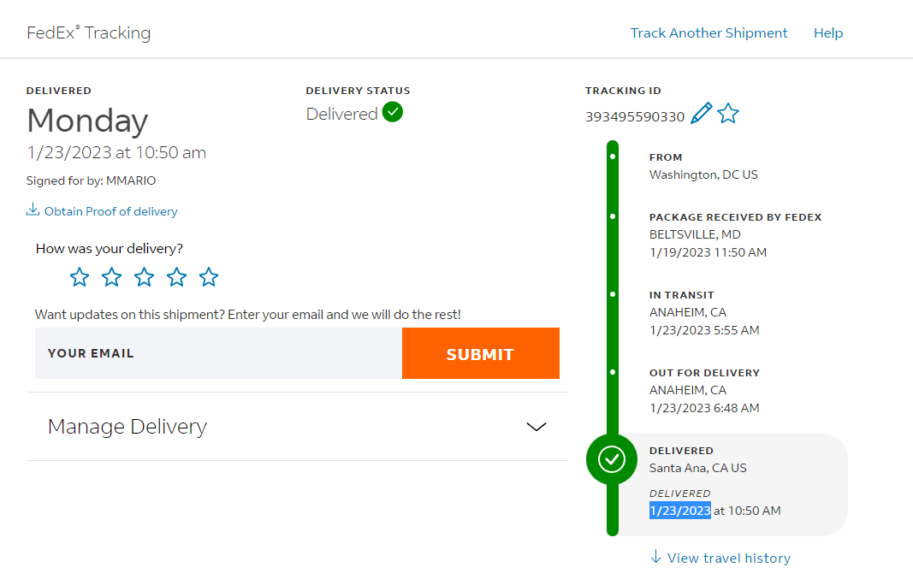Click the download icon for proof of delivery
The height and width of the screenshot is (585, 913).
click(33, 210)
